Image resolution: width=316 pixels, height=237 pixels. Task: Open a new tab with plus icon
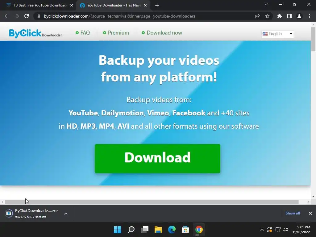157,5
